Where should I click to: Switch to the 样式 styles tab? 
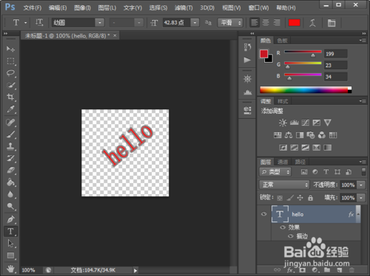point(283,101)
